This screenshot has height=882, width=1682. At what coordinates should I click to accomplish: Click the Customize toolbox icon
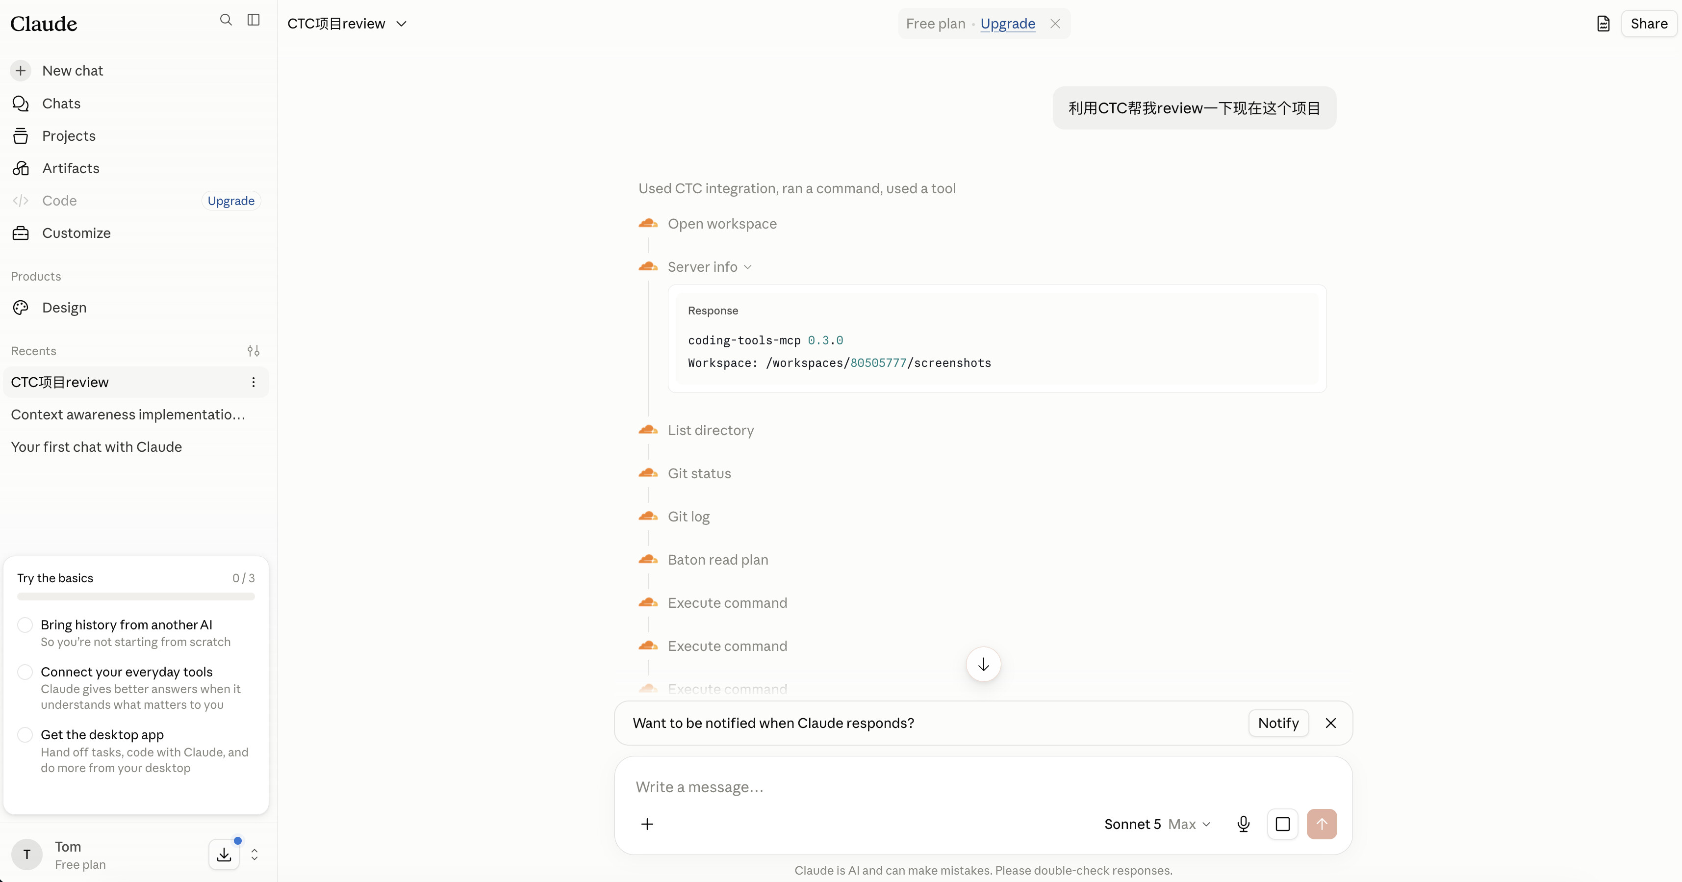point(21,233)
